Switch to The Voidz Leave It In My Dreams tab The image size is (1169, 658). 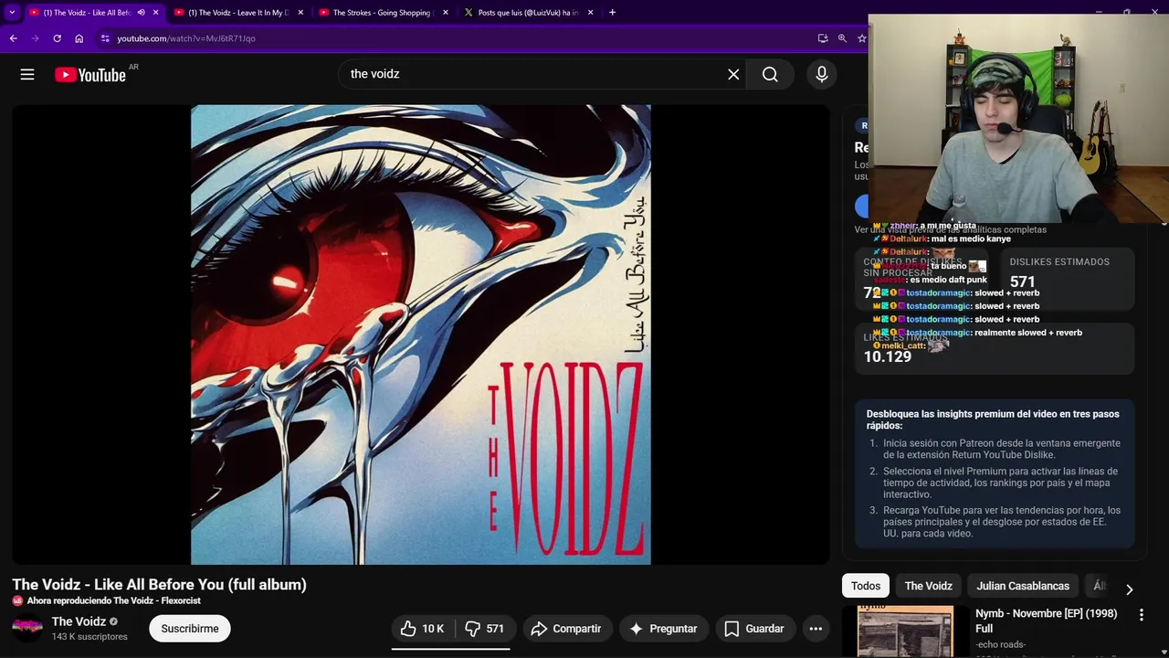(x=238, y=12)
